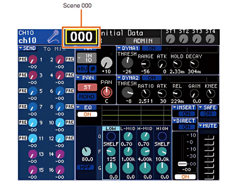Toggle the INSERT ON button
Screen dimensions: 243x182
pos(186,114)
